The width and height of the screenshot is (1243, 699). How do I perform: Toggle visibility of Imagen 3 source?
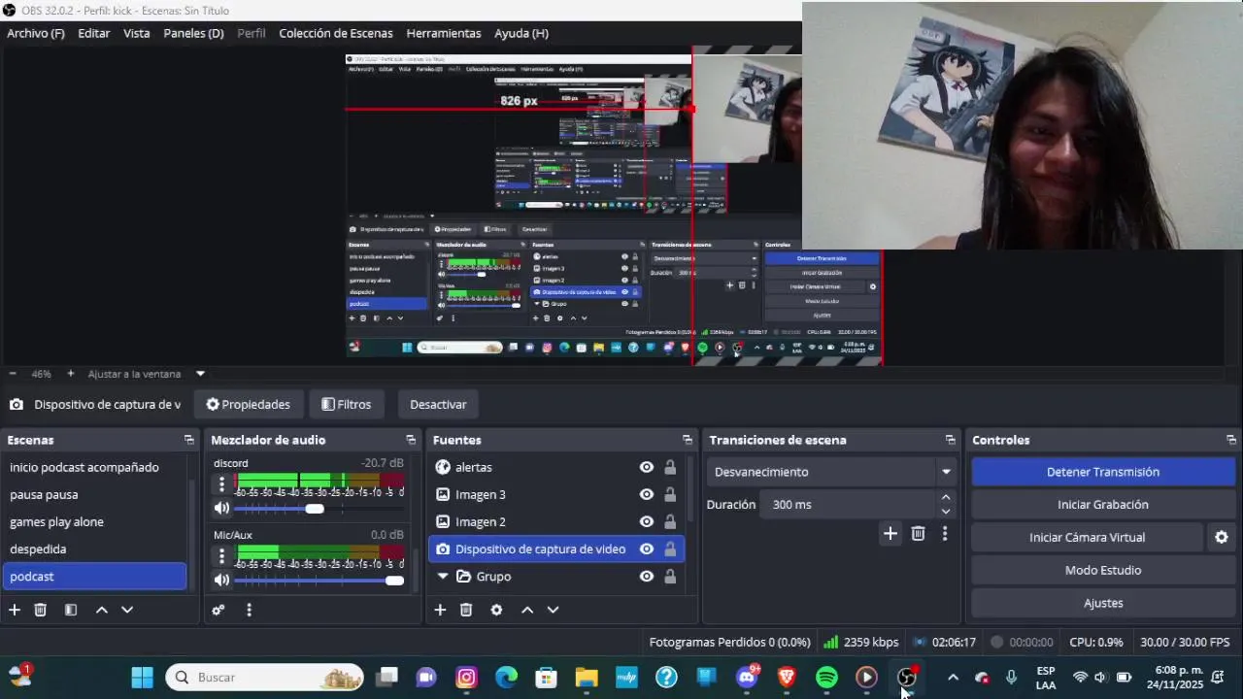(646, 494)
